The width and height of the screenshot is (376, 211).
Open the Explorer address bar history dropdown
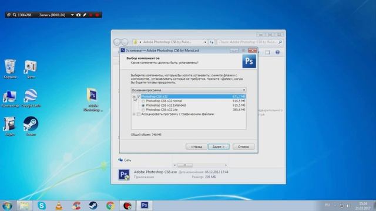coord(205,42)
